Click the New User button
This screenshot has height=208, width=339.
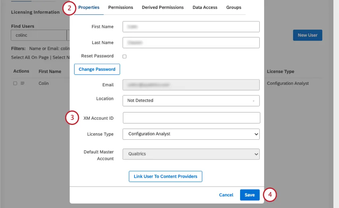pos(307,35)
